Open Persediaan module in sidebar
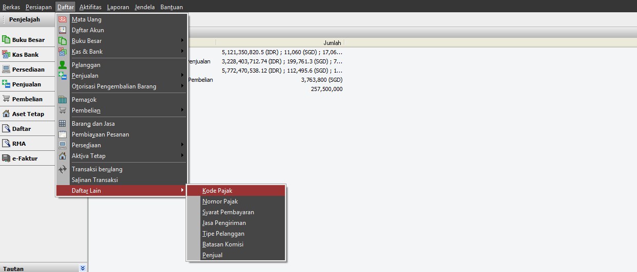This screenshot has width=637, height=272. coord(28,70)
